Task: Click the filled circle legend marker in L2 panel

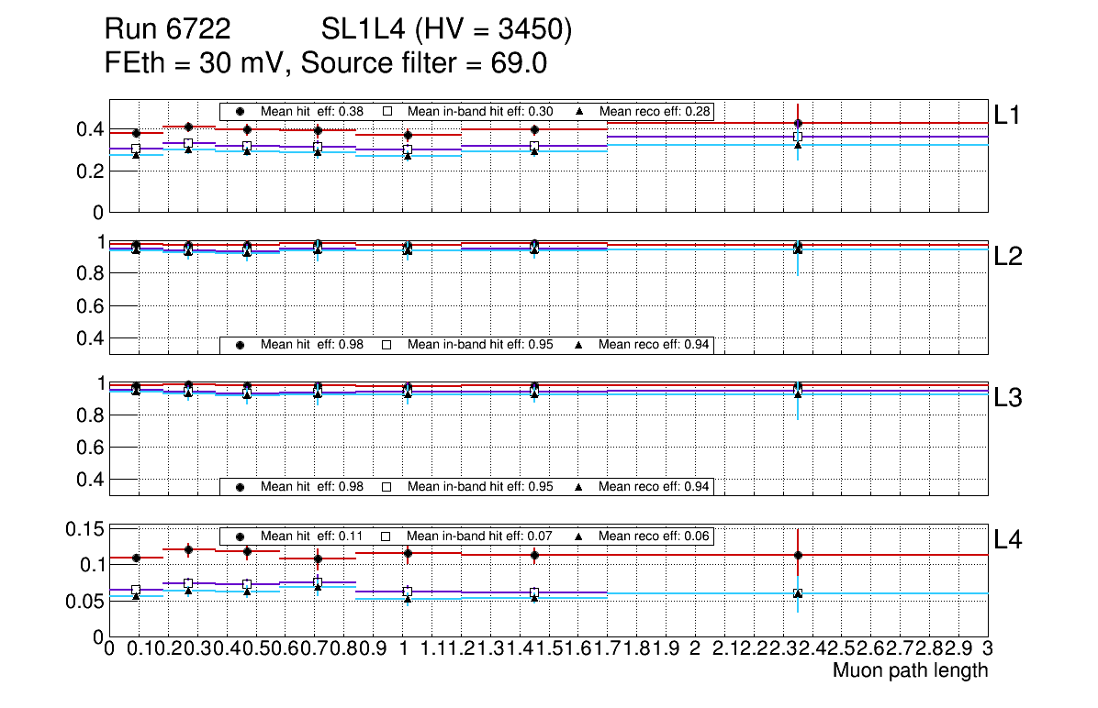Action: point(240,345)
